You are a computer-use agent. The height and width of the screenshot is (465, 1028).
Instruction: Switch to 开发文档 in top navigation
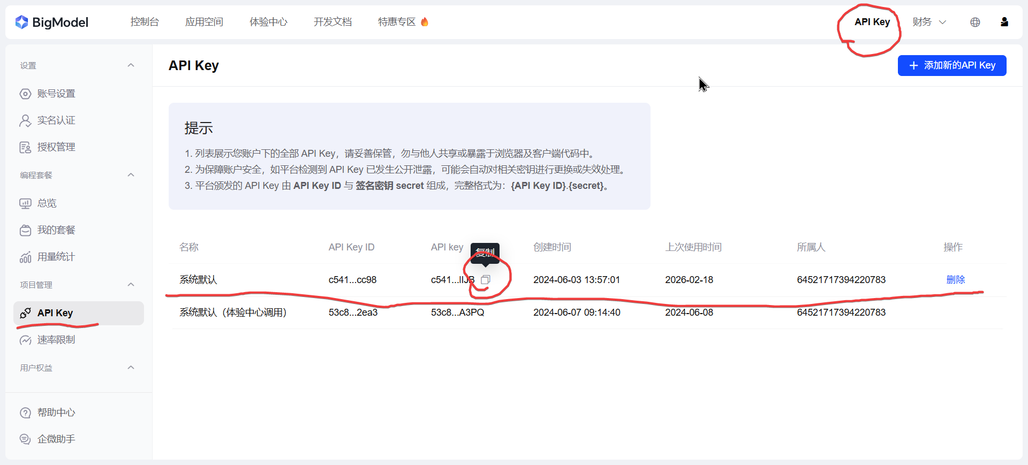pyautogui.click(x=332, y=22)
